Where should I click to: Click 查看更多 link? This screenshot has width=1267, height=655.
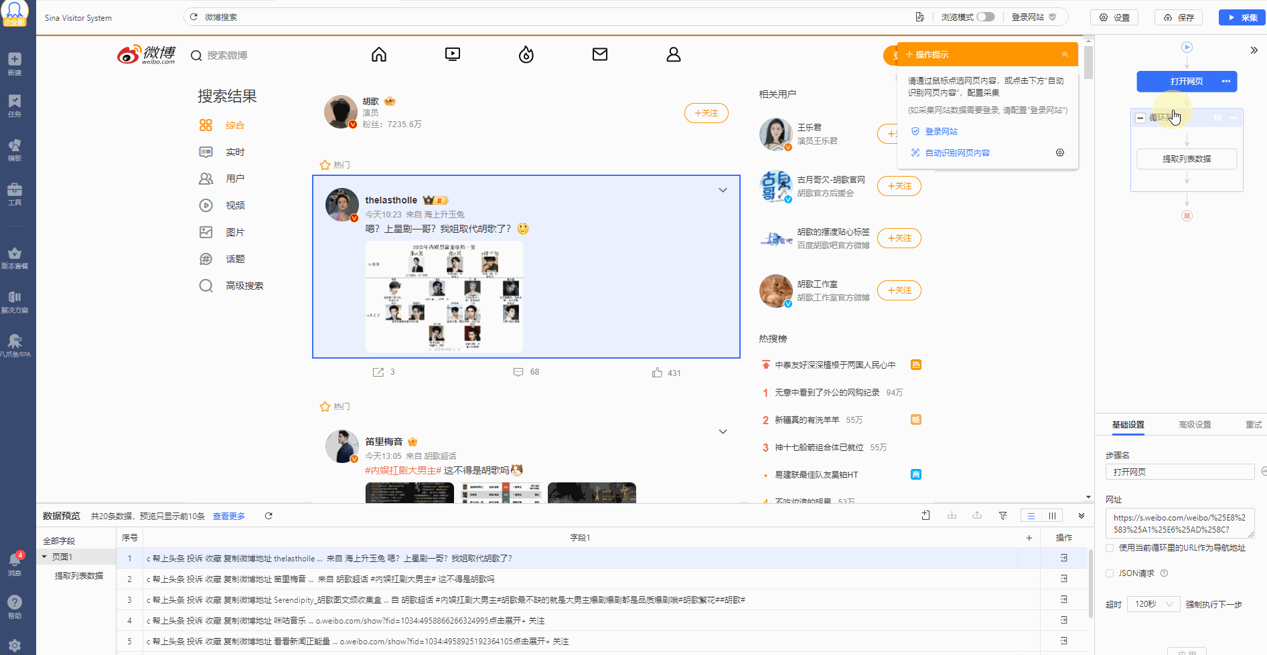(x=229, y=516)
